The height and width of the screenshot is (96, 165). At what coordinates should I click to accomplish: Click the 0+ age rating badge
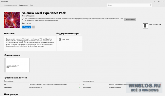[145, 26]
